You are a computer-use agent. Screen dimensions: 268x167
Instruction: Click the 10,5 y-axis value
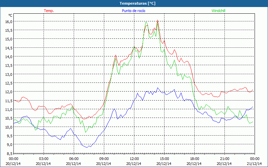click(9, 118)
